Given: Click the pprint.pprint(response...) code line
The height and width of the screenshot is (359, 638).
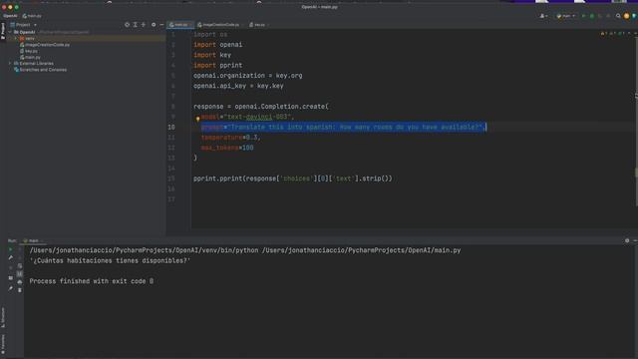Looking at the screenshot, I should click(292, 179).
